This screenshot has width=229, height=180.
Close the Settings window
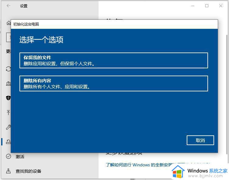221,6
